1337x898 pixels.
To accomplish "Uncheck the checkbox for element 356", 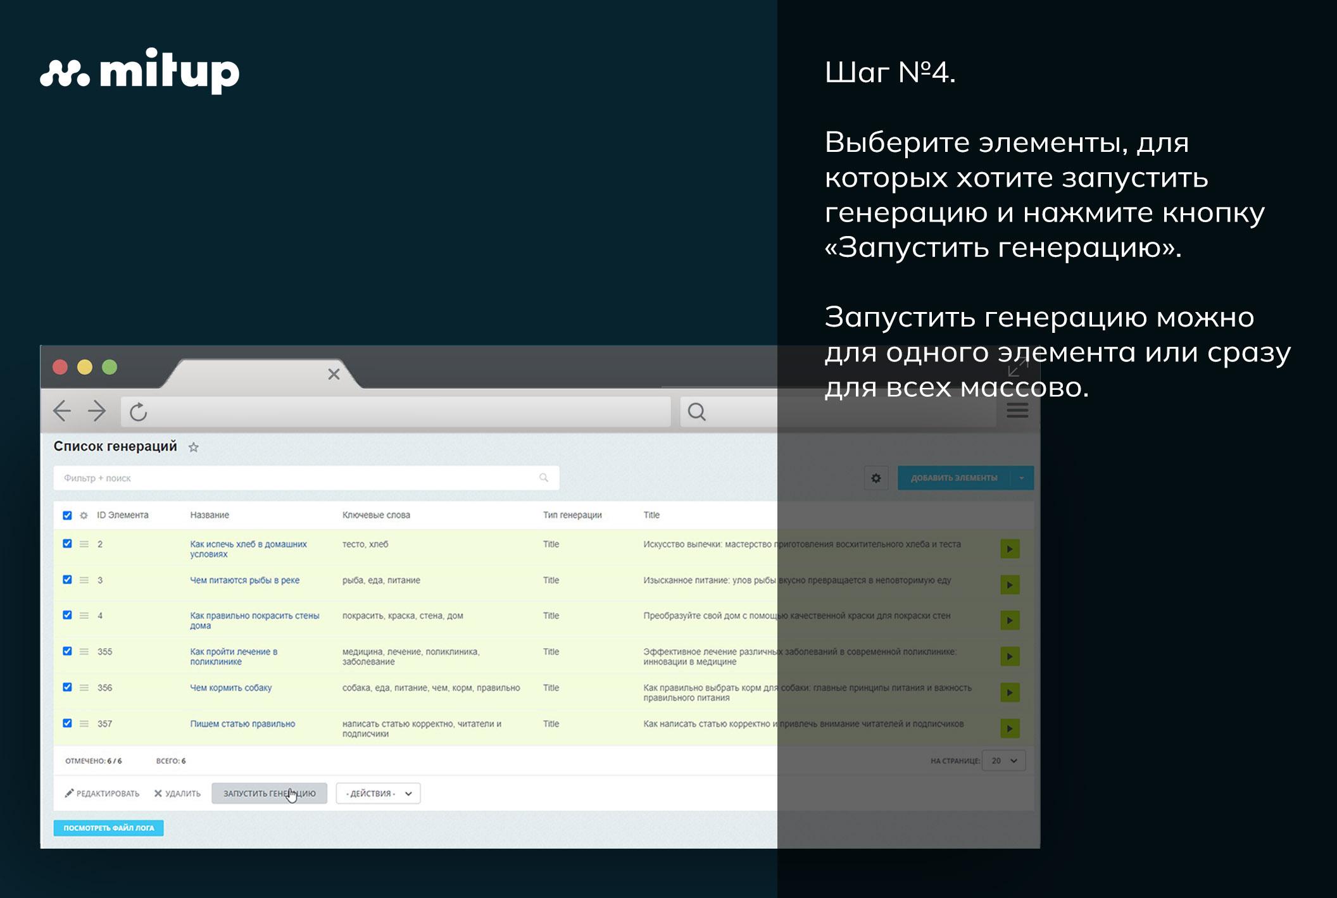I will coord(67,687).
